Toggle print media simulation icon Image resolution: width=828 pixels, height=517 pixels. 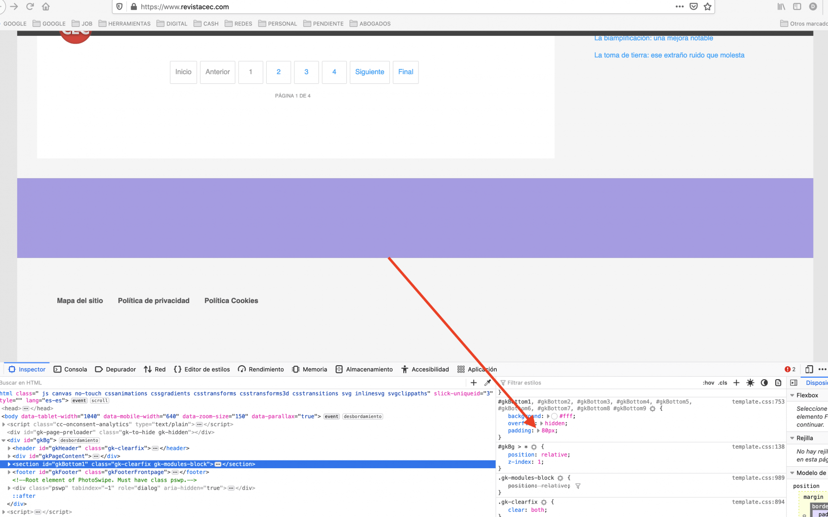point(778,382)
